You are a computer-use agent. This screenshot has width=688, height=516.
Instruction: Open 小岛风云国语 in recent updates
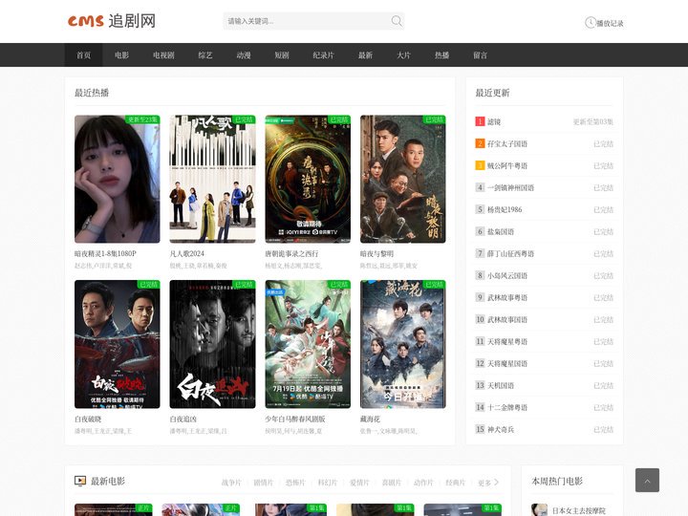point(507,275)
